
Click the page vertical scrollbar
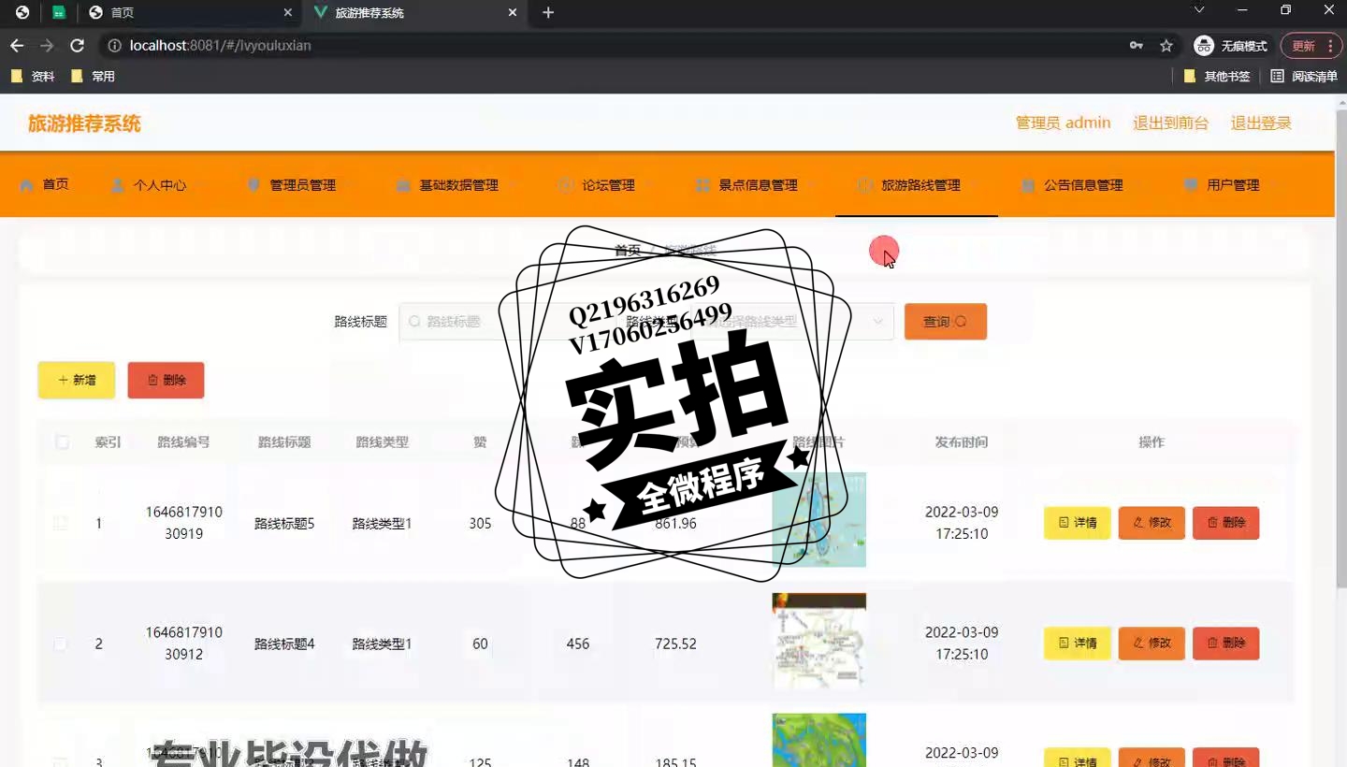click(x=1340, y=351)
